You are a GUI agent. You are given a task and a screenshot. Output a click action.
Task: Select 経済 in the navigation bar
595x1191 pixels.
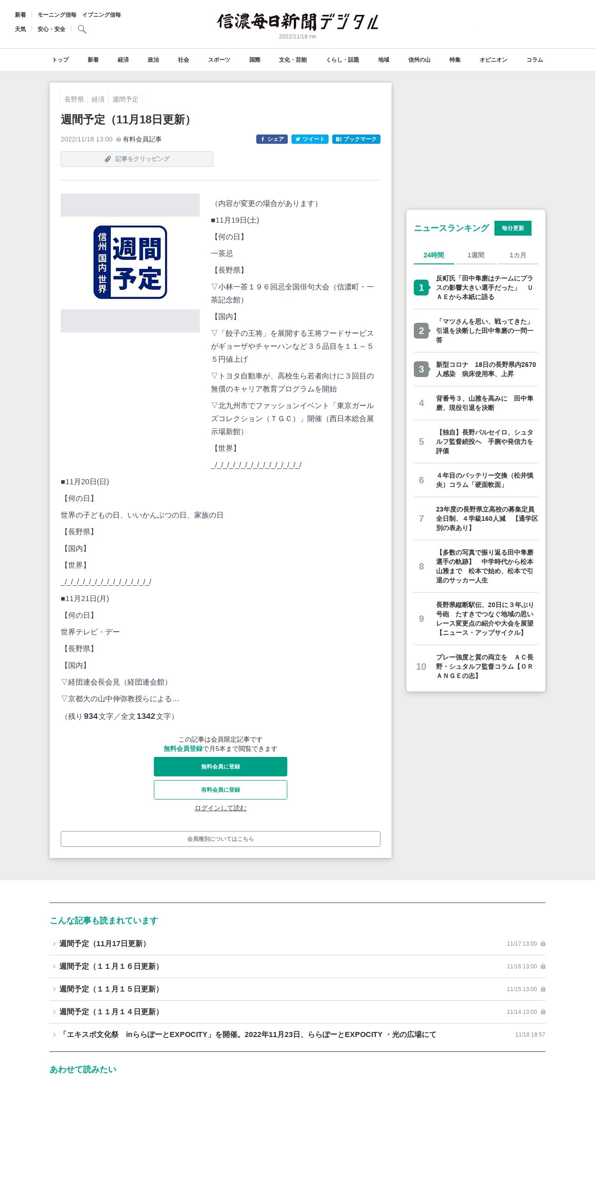pos(123,60)
